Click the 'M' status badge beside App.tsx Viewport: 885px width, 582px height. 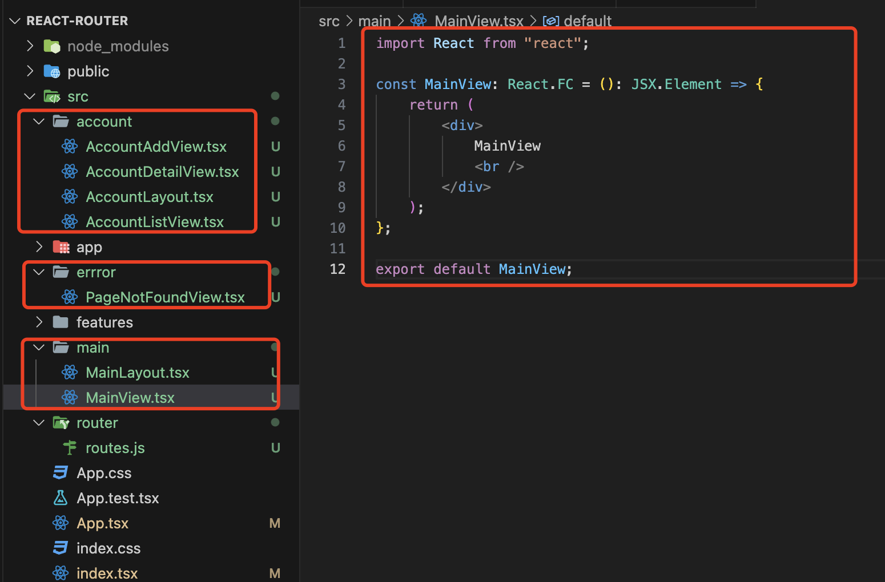(275, 523)
